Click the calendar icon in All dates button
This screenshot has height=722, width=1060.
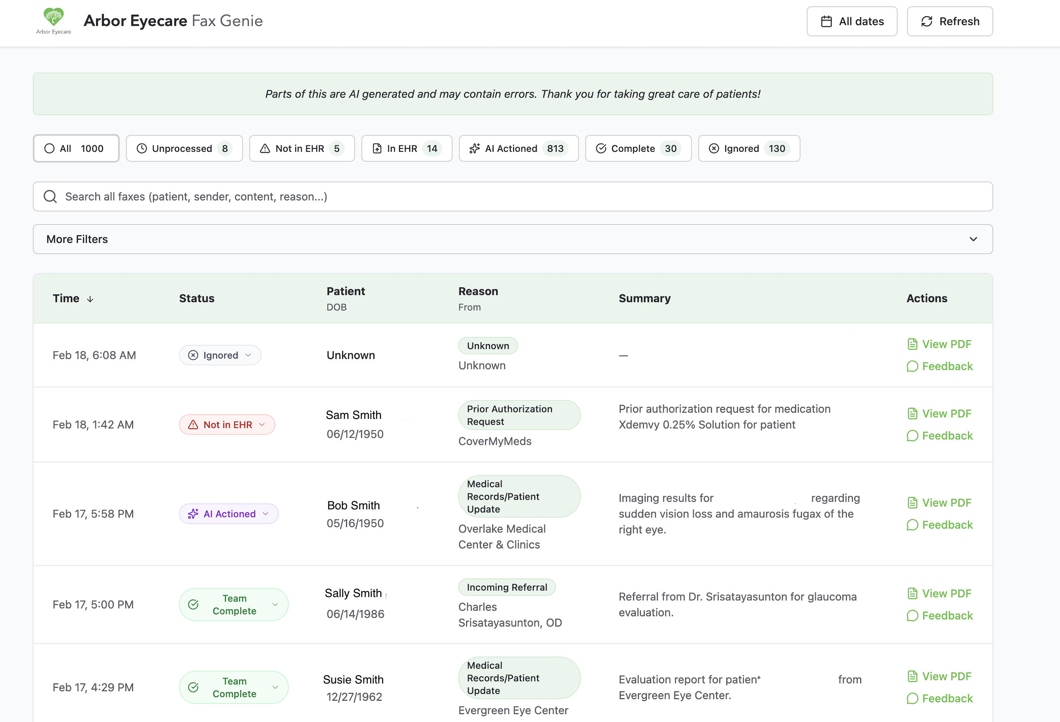(x=826, y=21)
